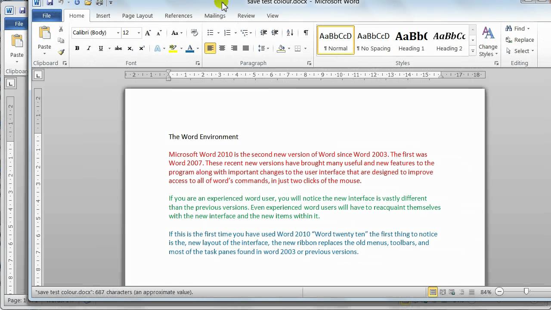Open the File tab
The image size is (551, 310).
click(46, 16)
